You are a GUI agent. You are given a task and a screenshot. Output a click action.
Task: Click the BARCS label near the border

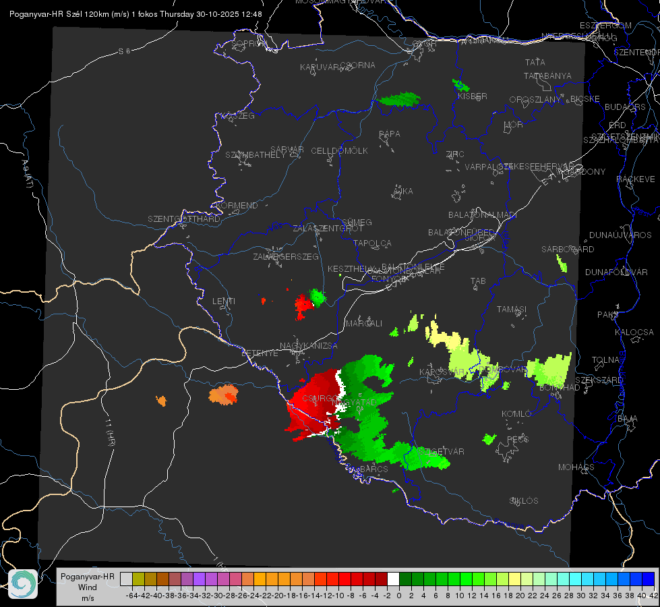pos(374,469)
